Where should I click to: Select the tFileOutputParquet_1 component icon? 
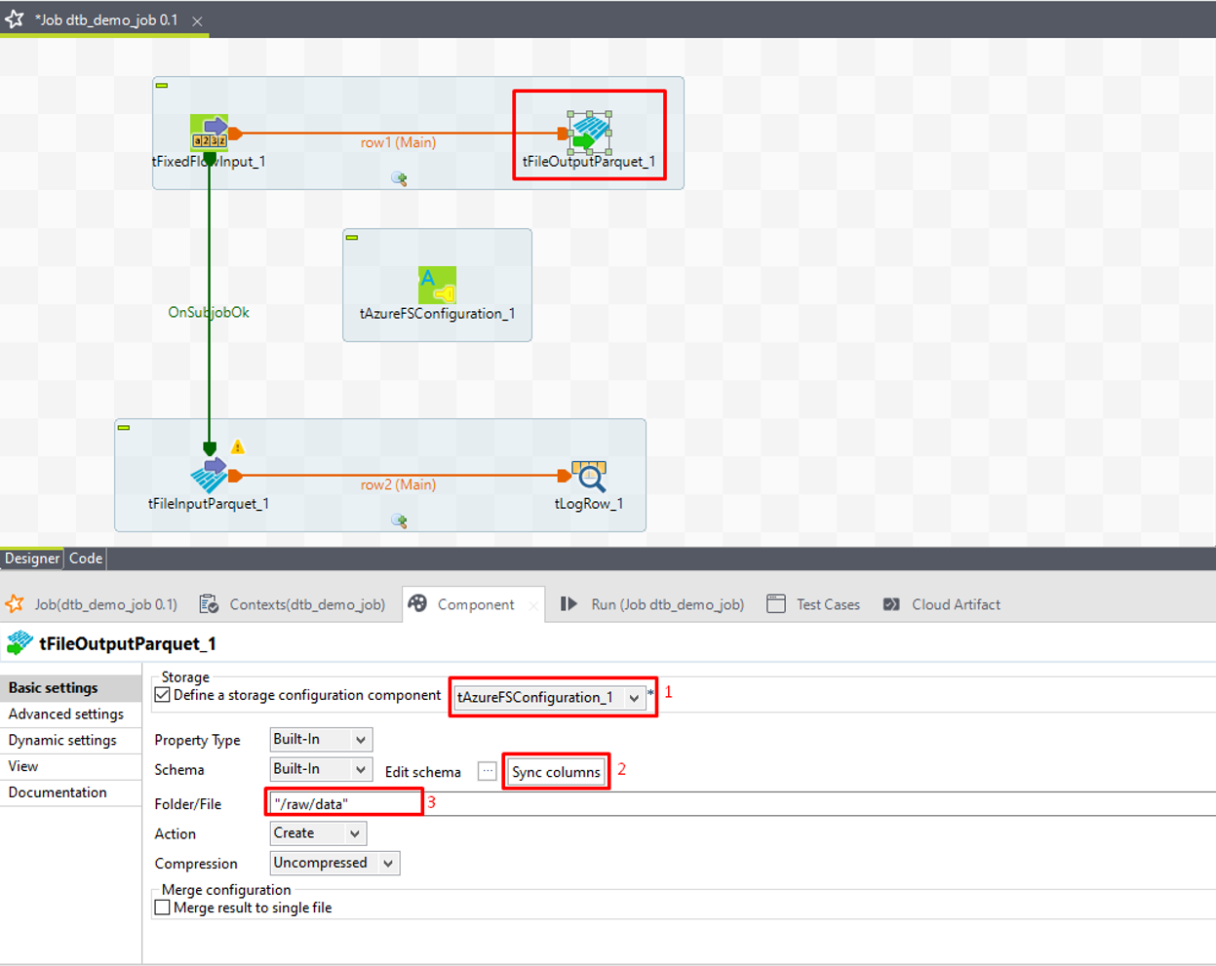point(590,133)
